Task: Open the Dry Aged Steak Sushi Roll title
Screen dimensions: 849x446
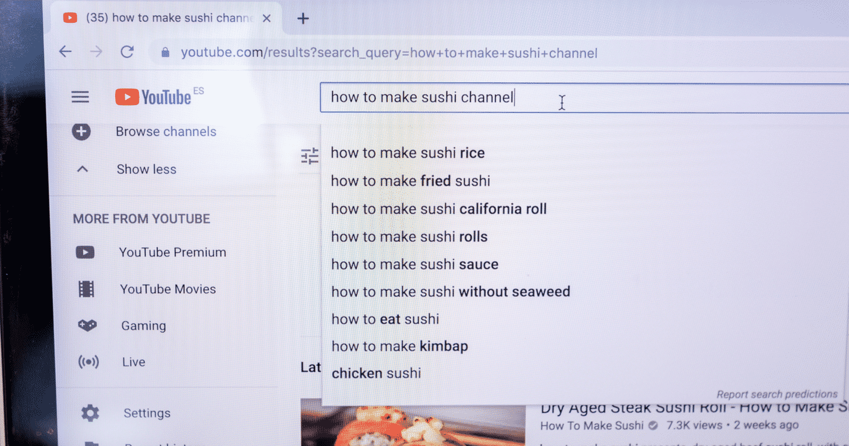Action: coord(694,408)
